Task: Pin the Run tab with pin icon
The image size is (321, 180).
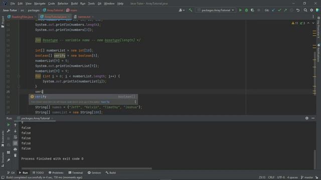Action: point(9,160)
